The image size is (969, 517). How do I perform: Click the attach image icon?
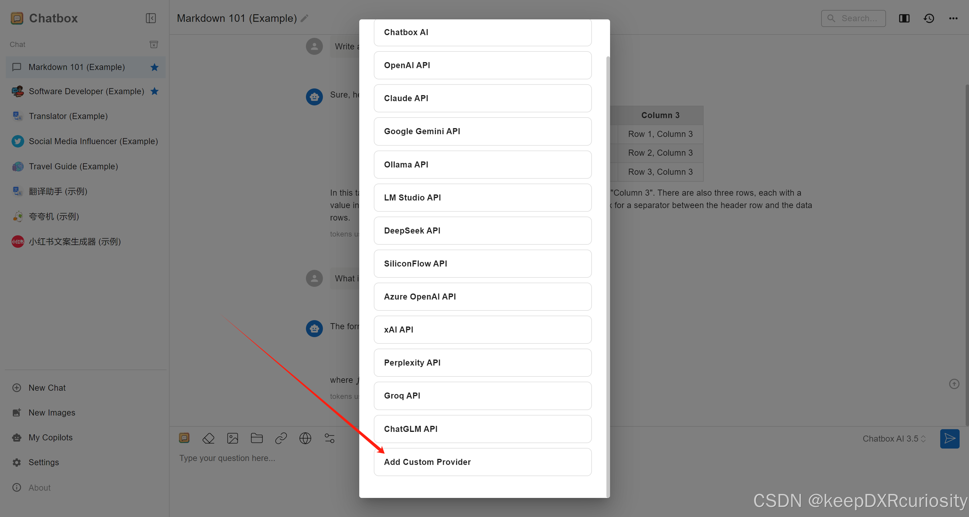pos(232,438)
